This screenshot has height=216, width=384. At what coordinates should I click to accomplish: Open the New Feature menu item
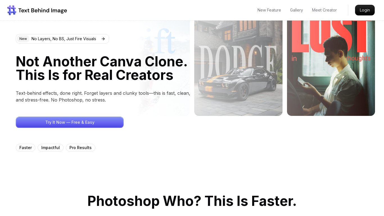[269, 10]
